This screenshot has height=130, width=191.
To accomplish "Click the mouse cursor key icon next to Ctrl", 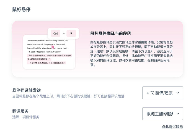I will 71,33.
